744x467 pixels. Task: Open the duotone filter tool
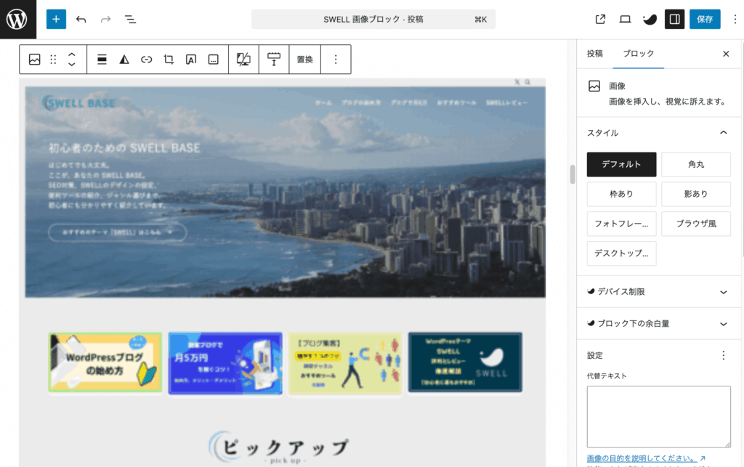click(124, 60)
